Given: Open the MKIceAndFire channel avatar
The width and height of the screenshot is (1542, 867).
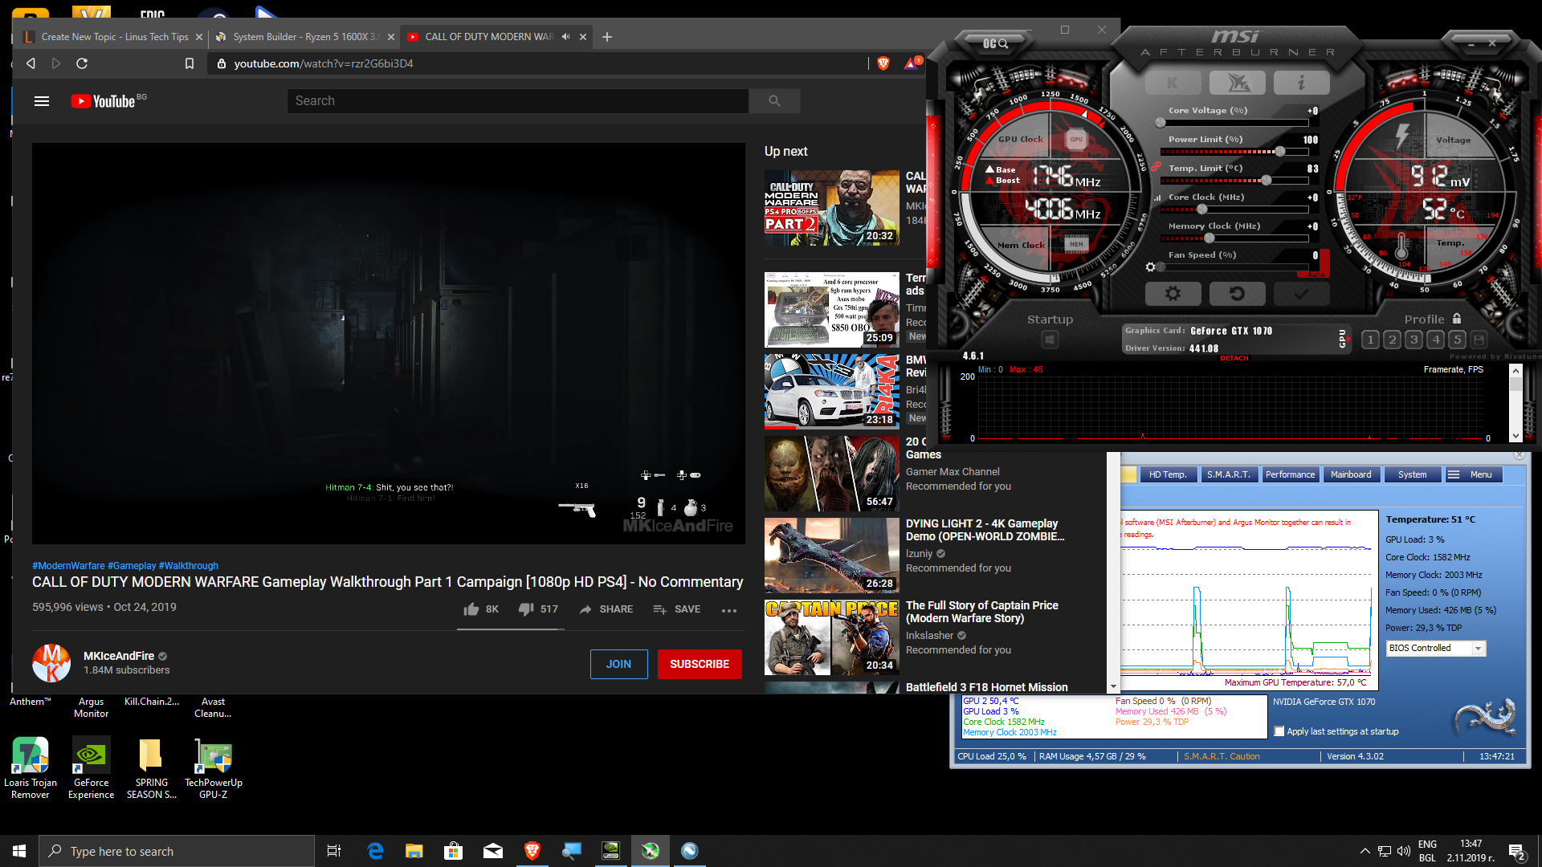Looking at the screenshot, I should click(51, 663).
